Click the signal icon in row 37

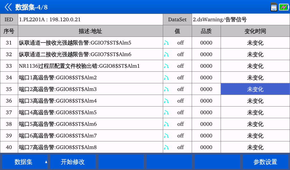point(166,112)
